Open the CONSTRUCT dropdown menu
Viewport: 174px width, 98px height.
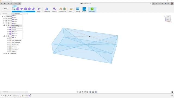coord(63,11)
